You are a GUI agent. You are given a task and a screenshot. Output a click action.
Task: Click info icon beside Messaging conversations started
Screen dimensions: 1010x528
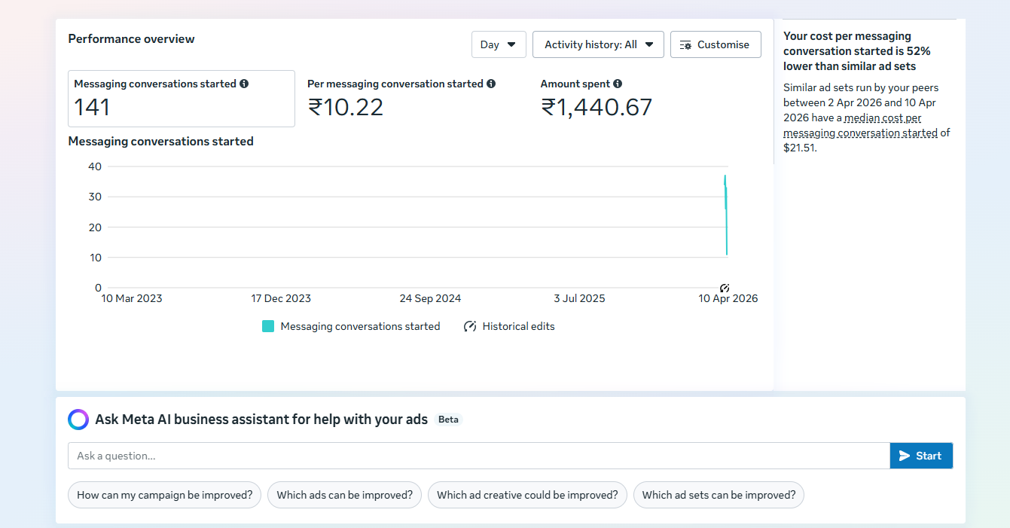244,84
